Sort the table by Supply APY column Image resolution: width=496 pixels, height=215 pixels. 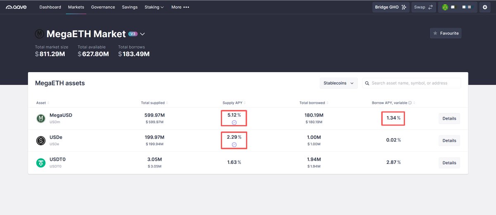point(234,103)
